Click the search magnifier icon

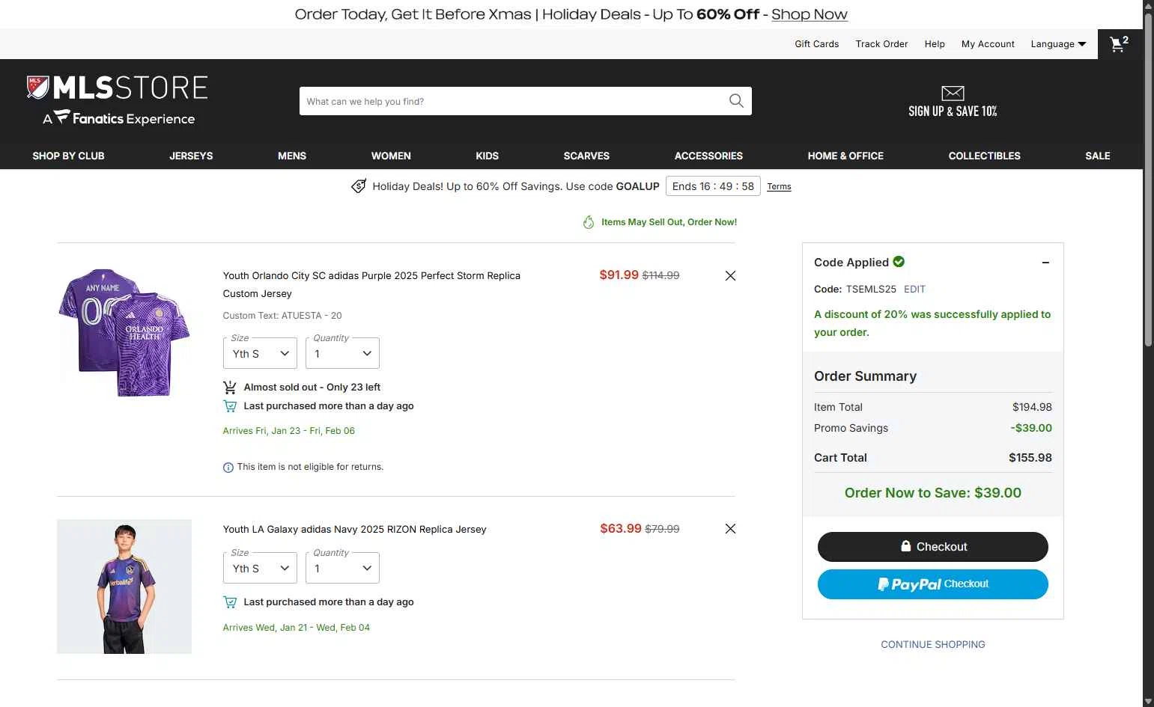[736, 101]
